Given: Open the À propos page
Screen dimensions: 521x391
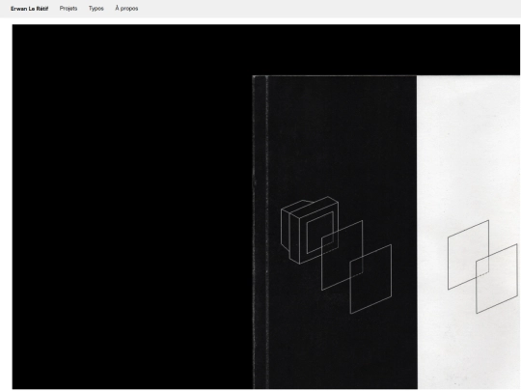Looking at the screenshot, I should [126, 9].
